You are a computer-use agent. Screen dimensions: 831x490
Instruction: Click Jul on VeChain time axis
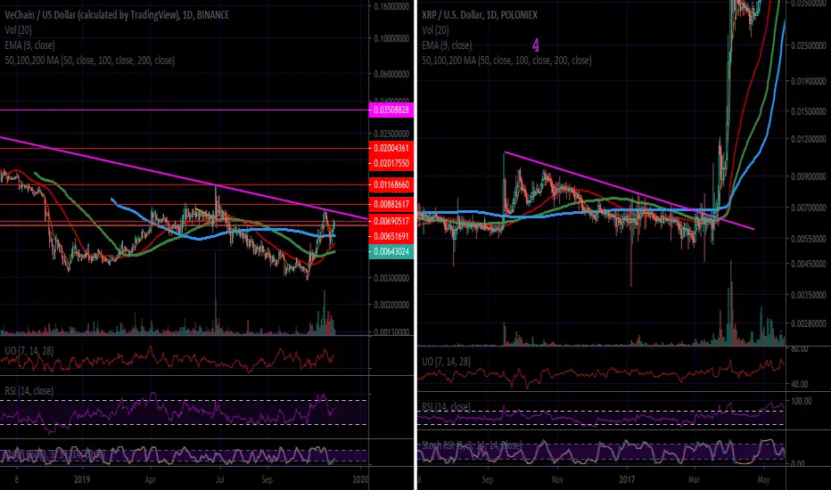point(220,479)
